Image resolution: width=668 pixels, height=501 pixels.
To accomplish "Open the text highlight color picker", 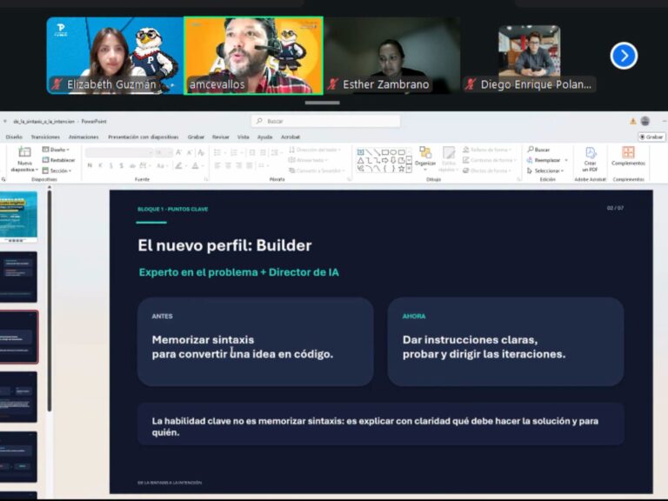I will click(x=180, y=165).
